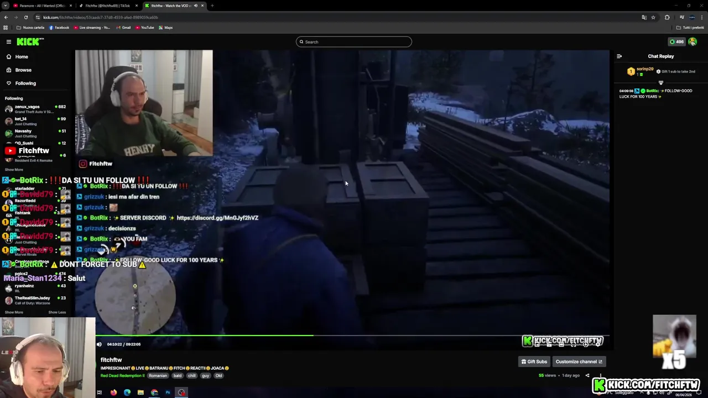Click the share icon next to the view count

tap(587, 375)
